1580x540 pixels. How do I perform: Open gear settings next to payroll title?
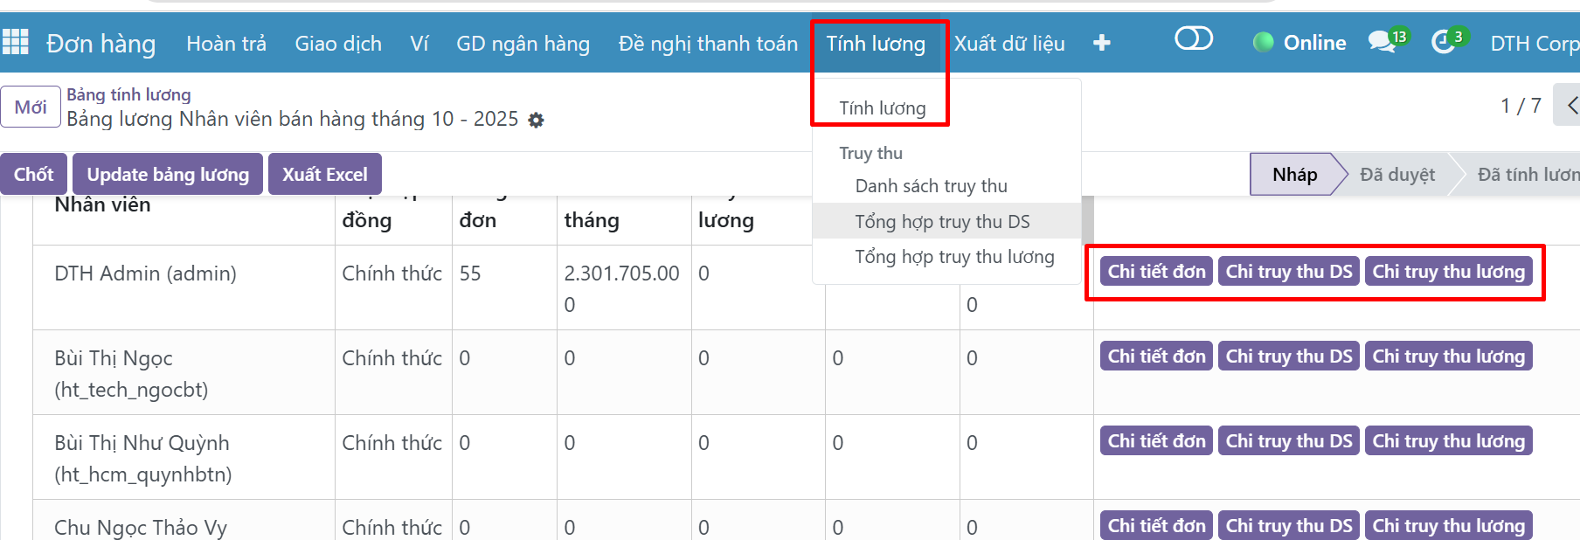pyautogui.click(x=537, y=121)
